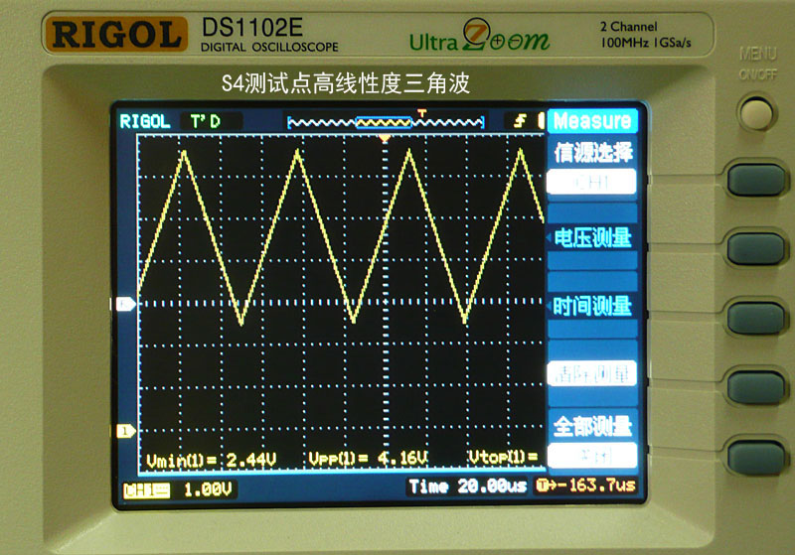The height and width of the screenshot is (555, 795).
Task: Select the Measure menu title
Action: click(x=592, y=121)
